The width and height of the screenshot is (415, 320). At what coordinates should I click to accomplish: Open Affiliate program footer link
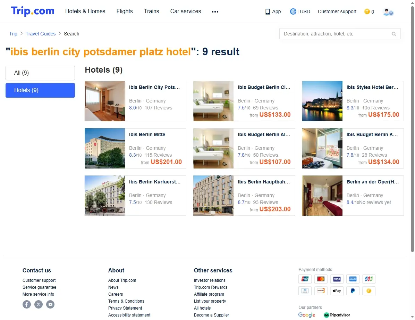coord(209,294)
